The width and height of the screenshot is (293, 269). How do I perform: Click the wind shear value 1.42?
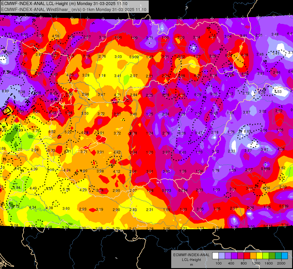150,57
